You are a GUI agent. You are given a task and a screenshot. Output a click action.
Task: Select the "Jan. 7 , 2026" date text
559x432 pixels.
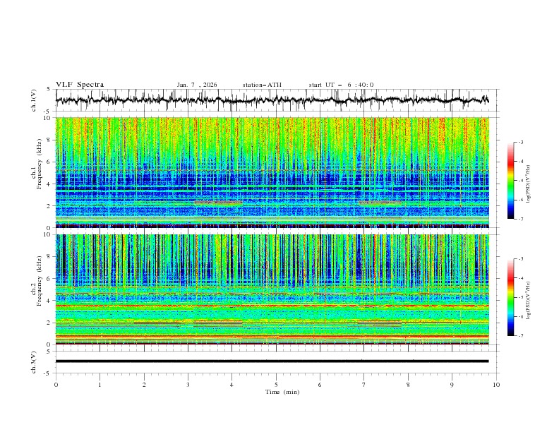point(197,85)
